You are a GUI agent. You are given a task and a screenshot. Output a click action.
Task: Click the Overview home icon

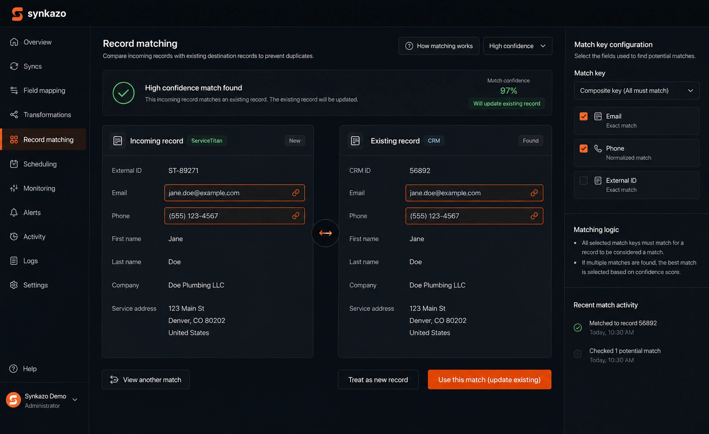tap(14, 42)
